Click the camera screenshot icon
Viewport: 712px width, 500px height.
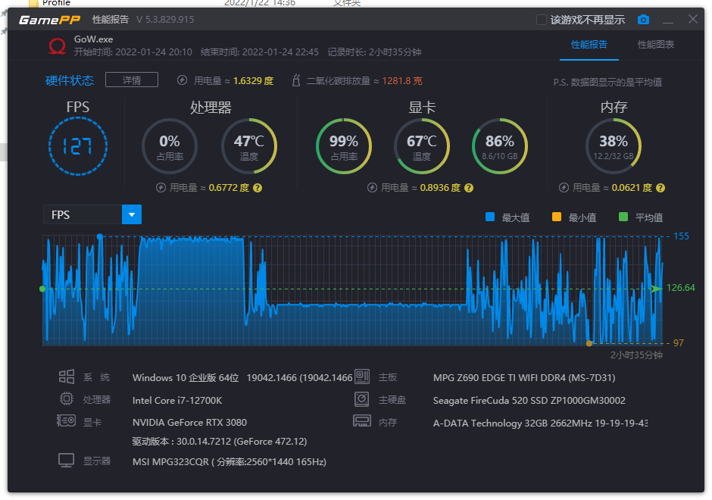pyautogui.click(x=643, y=20)
